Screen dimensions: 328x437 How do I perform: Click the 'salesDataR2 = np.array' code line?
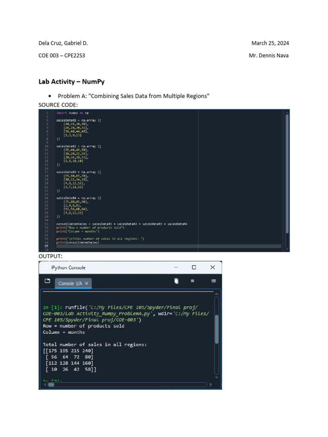[x=79, y=146]
